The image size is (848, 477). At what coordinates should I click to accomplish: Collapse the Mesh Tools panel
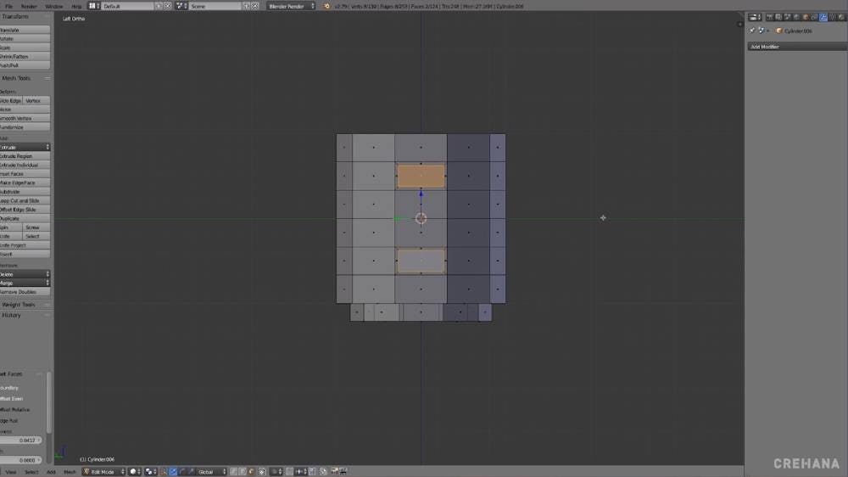point(16,78)
